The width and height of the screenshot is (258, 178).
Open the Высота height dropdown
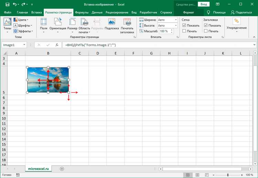point(176,26)
